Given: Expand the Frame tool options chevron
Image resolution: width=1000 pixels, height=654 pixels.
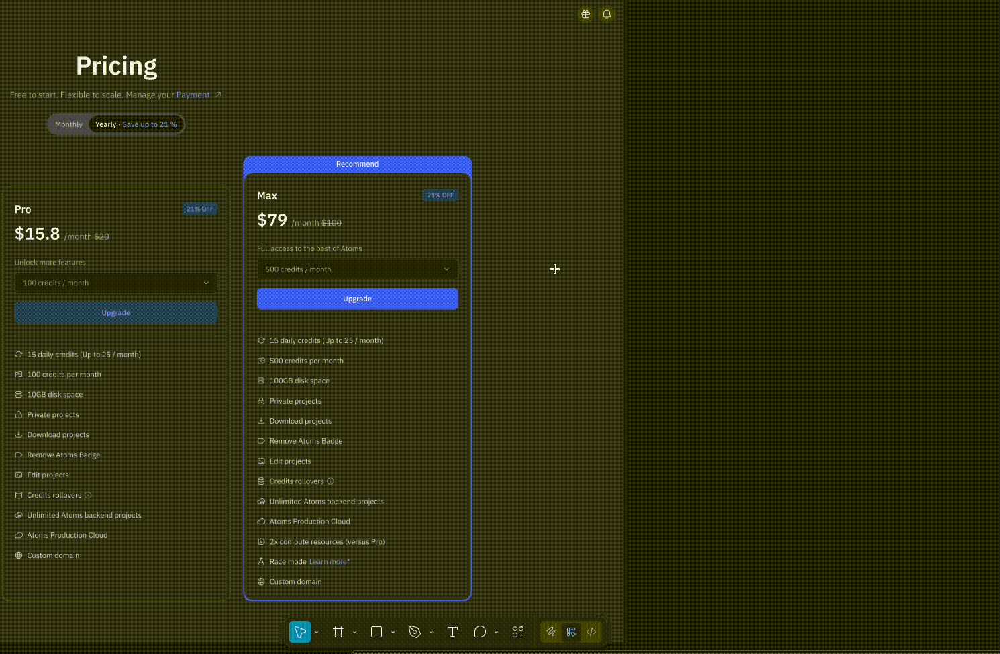Looking at the screenshot, I should click(354, 633).
